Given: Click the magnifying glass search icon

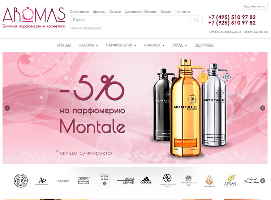Looking at the screenshot, I should coord(197,20).
